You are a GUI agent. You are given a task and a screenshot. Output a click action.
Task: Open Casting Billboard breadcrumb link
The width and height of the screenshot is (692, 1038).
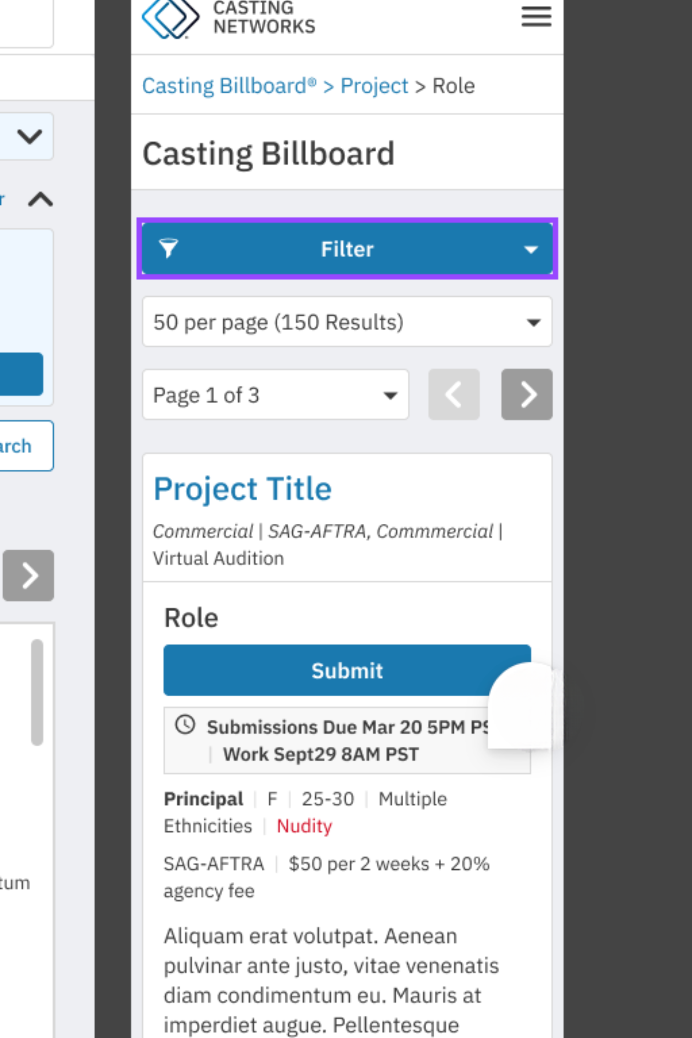(229, 86)
